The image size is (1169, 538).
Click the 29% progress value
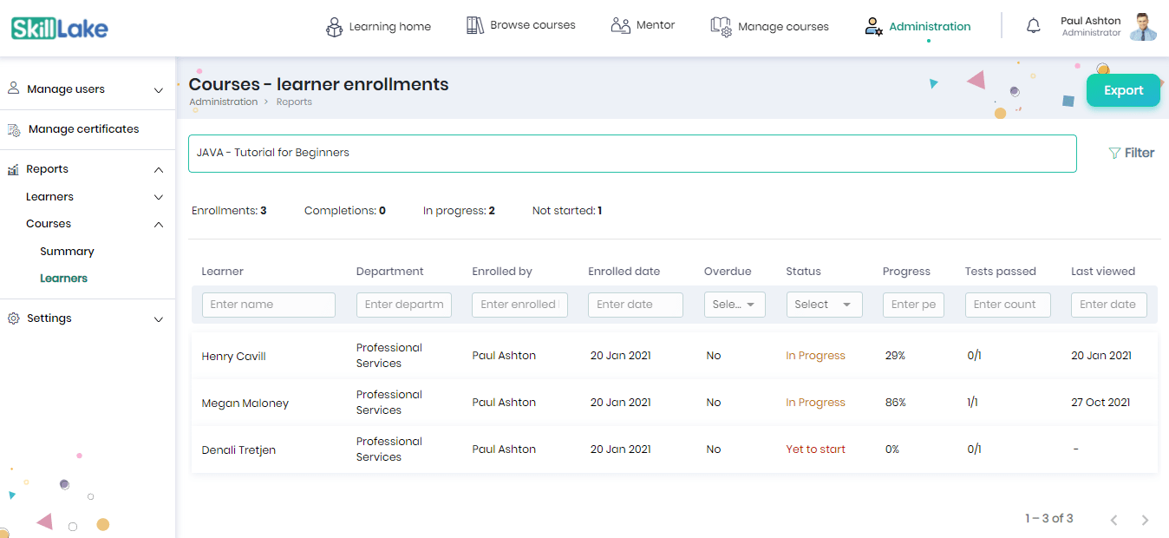[x=895, y=356]
